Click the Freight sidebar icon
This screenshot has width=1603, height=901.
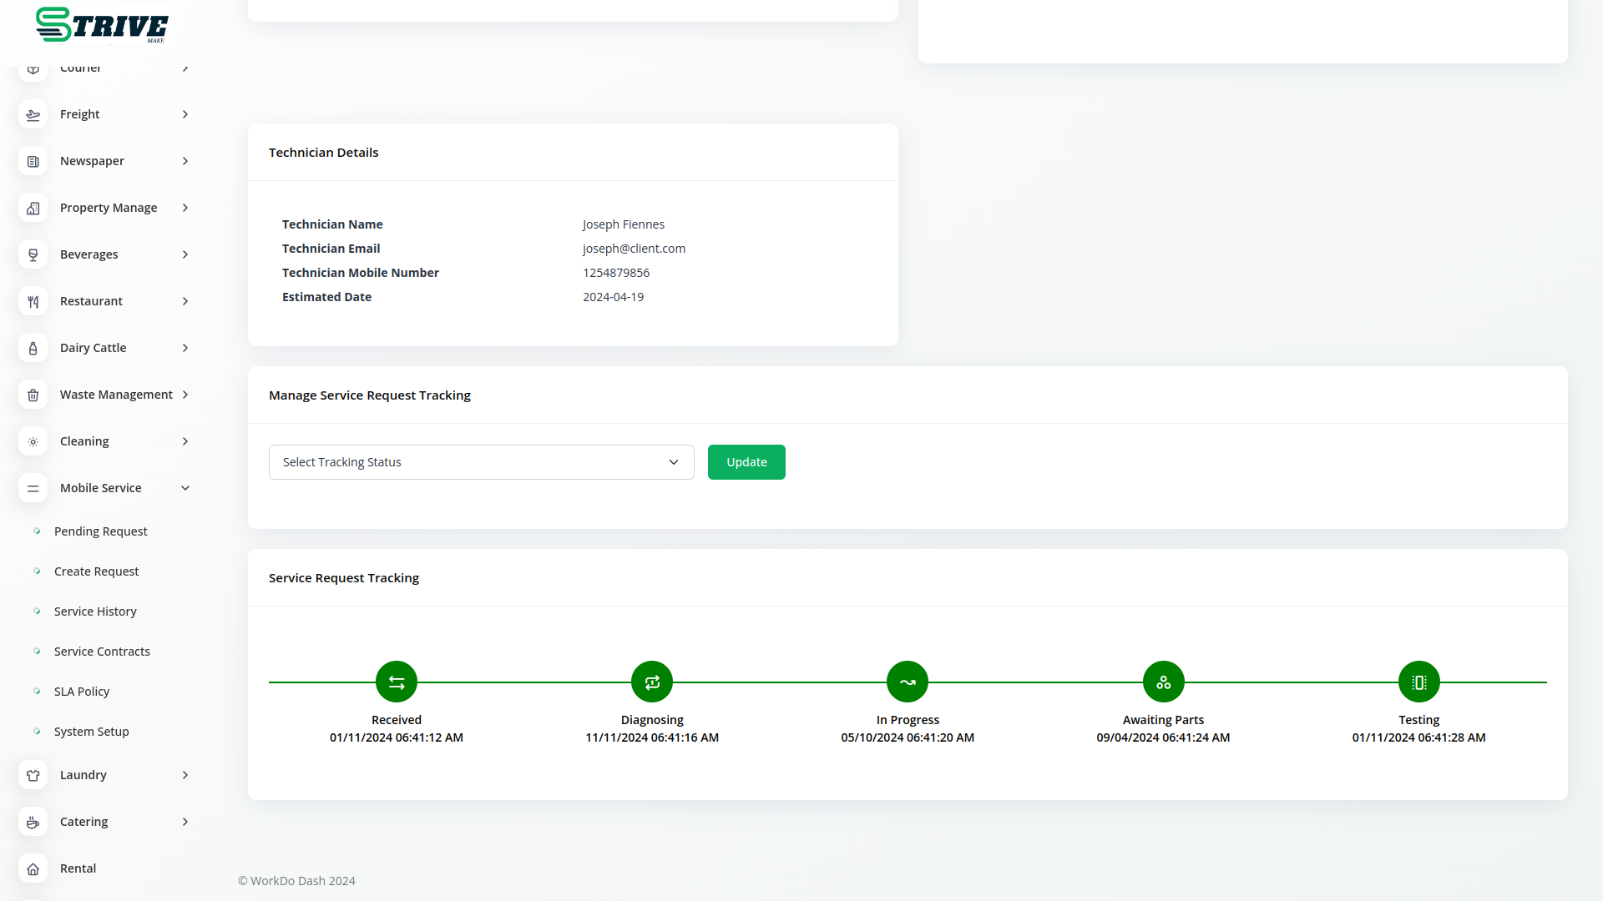tap(33, 114)
